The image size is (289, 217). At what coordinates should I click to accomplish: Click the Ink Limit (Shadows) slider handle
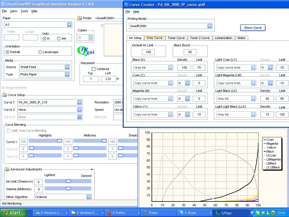[x=68, y=181]
